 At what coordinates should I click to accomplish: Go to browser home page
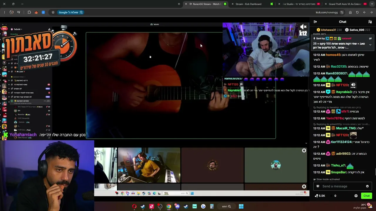click(350, 12)
